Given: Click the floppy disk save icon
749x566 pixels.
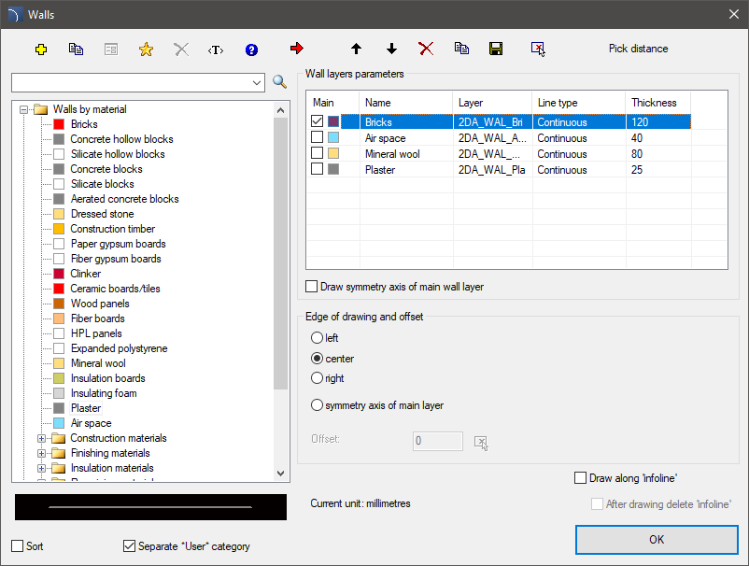Looking at the screenshot, I should click(496, 49).
